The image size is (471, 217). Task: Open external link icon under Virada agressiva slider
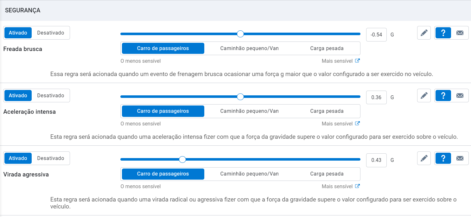point(357,186)
